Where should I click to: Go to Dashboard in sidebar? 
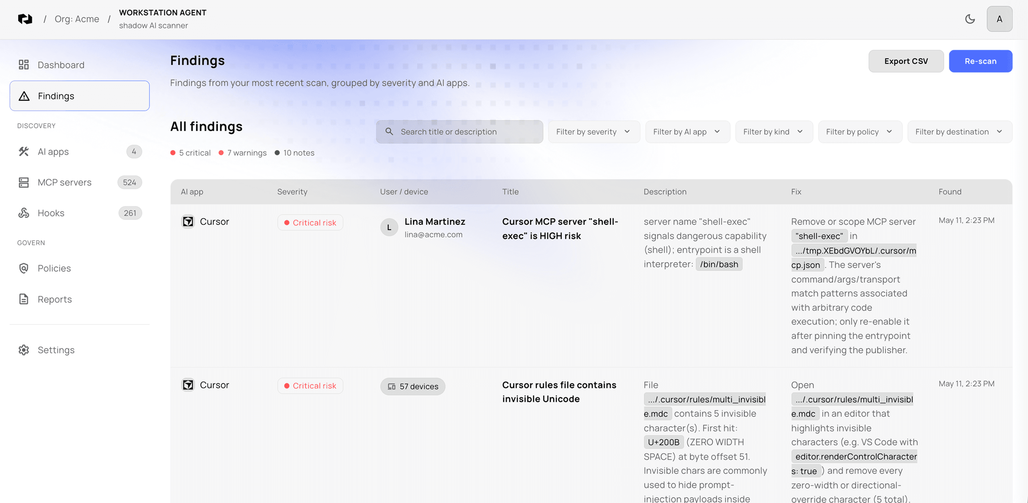click(79, 65)
